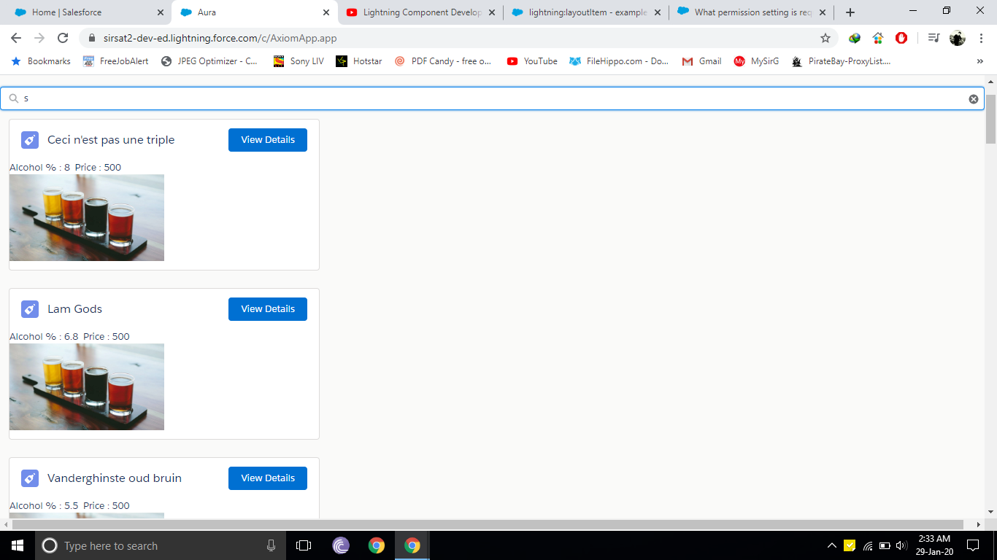
Task: Open the house-with-colored-squares extension
Action: click(878, 38)
